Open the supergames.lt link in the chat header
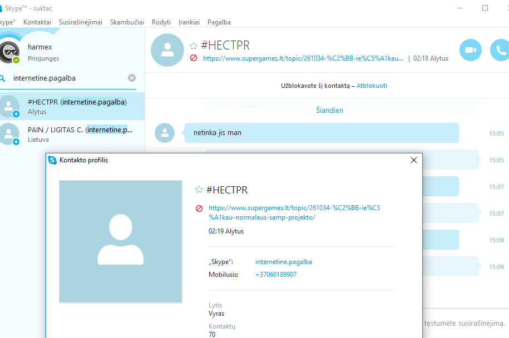The width and height of the screenshot is (509, 338). (x=303, y=58)
